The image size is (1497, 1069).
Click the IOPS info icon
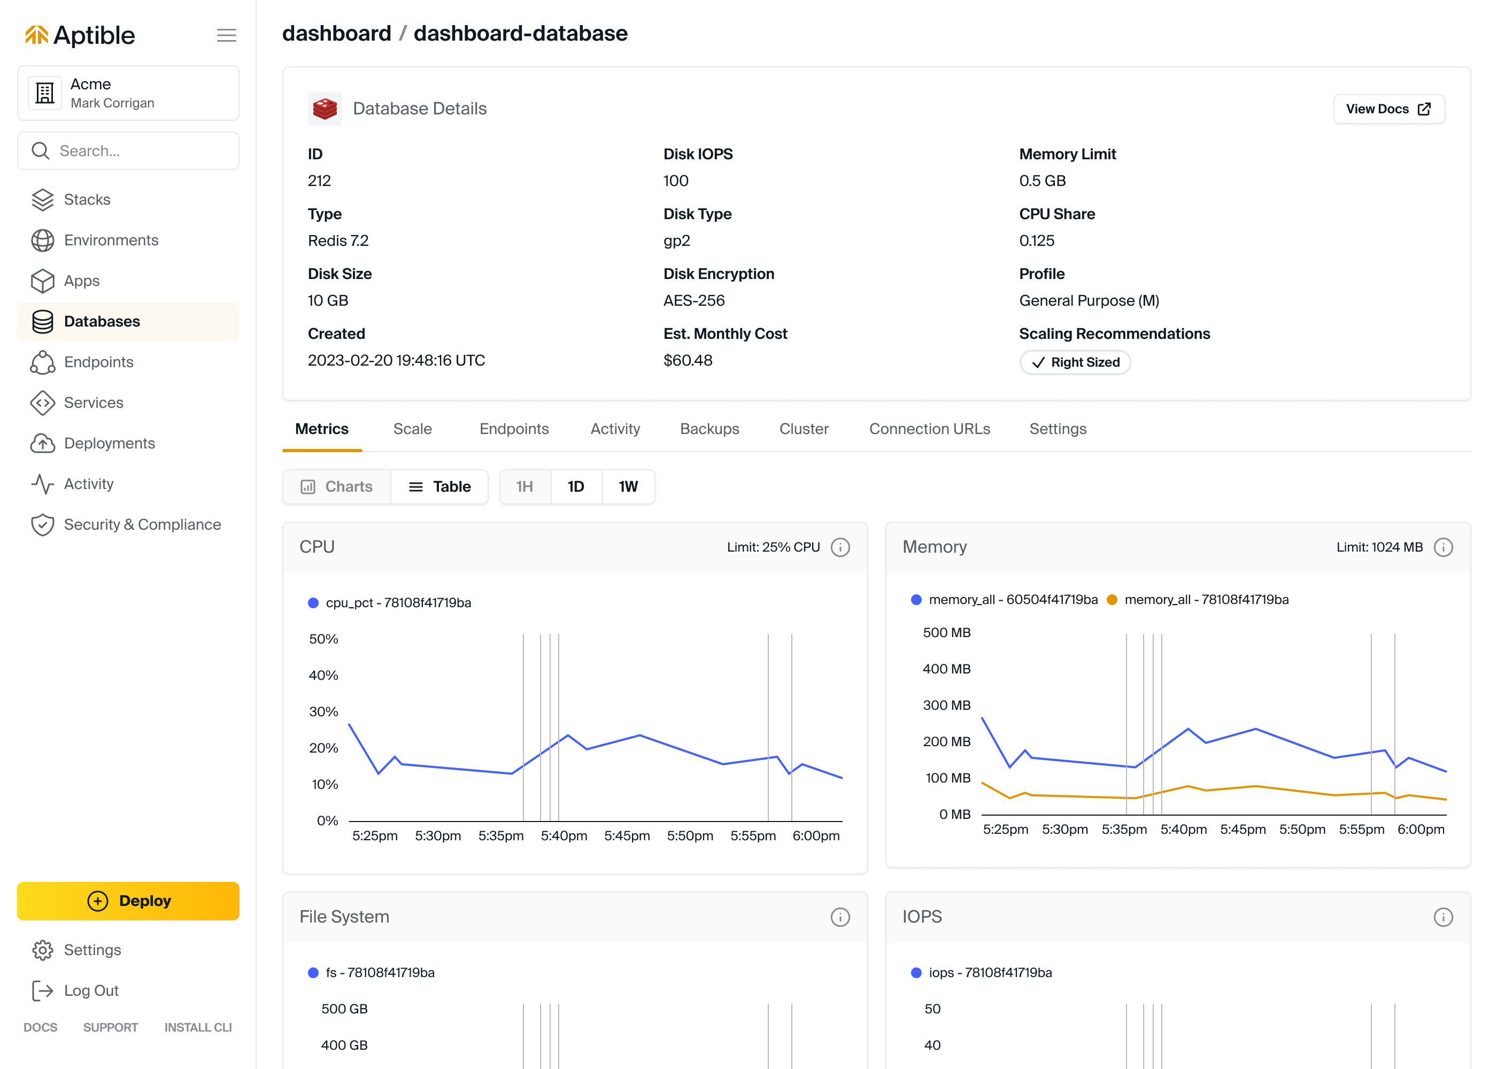coord(1443,917)
